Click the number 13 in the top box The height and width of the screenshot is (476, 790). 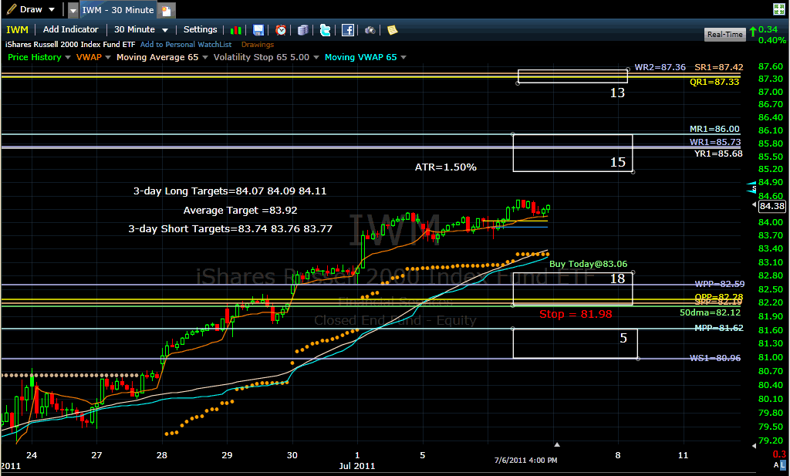[x=617, y=93]
